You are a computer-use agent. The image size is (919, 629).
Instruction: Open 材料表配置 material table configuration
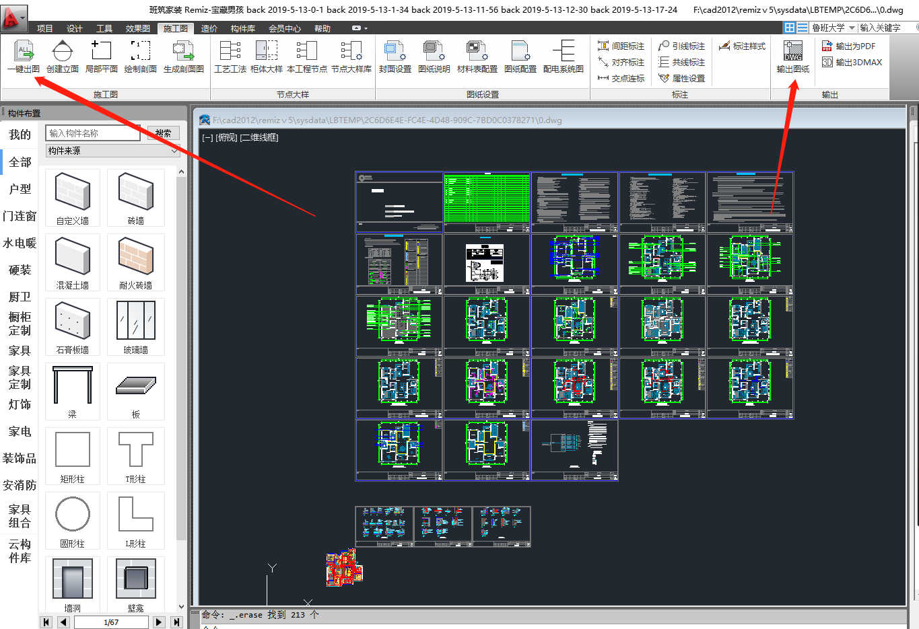point(477,57)
